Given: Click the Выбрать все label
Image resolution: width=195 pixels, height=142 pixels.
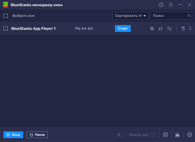Looking at the screenshot, I should pos(23,16).
